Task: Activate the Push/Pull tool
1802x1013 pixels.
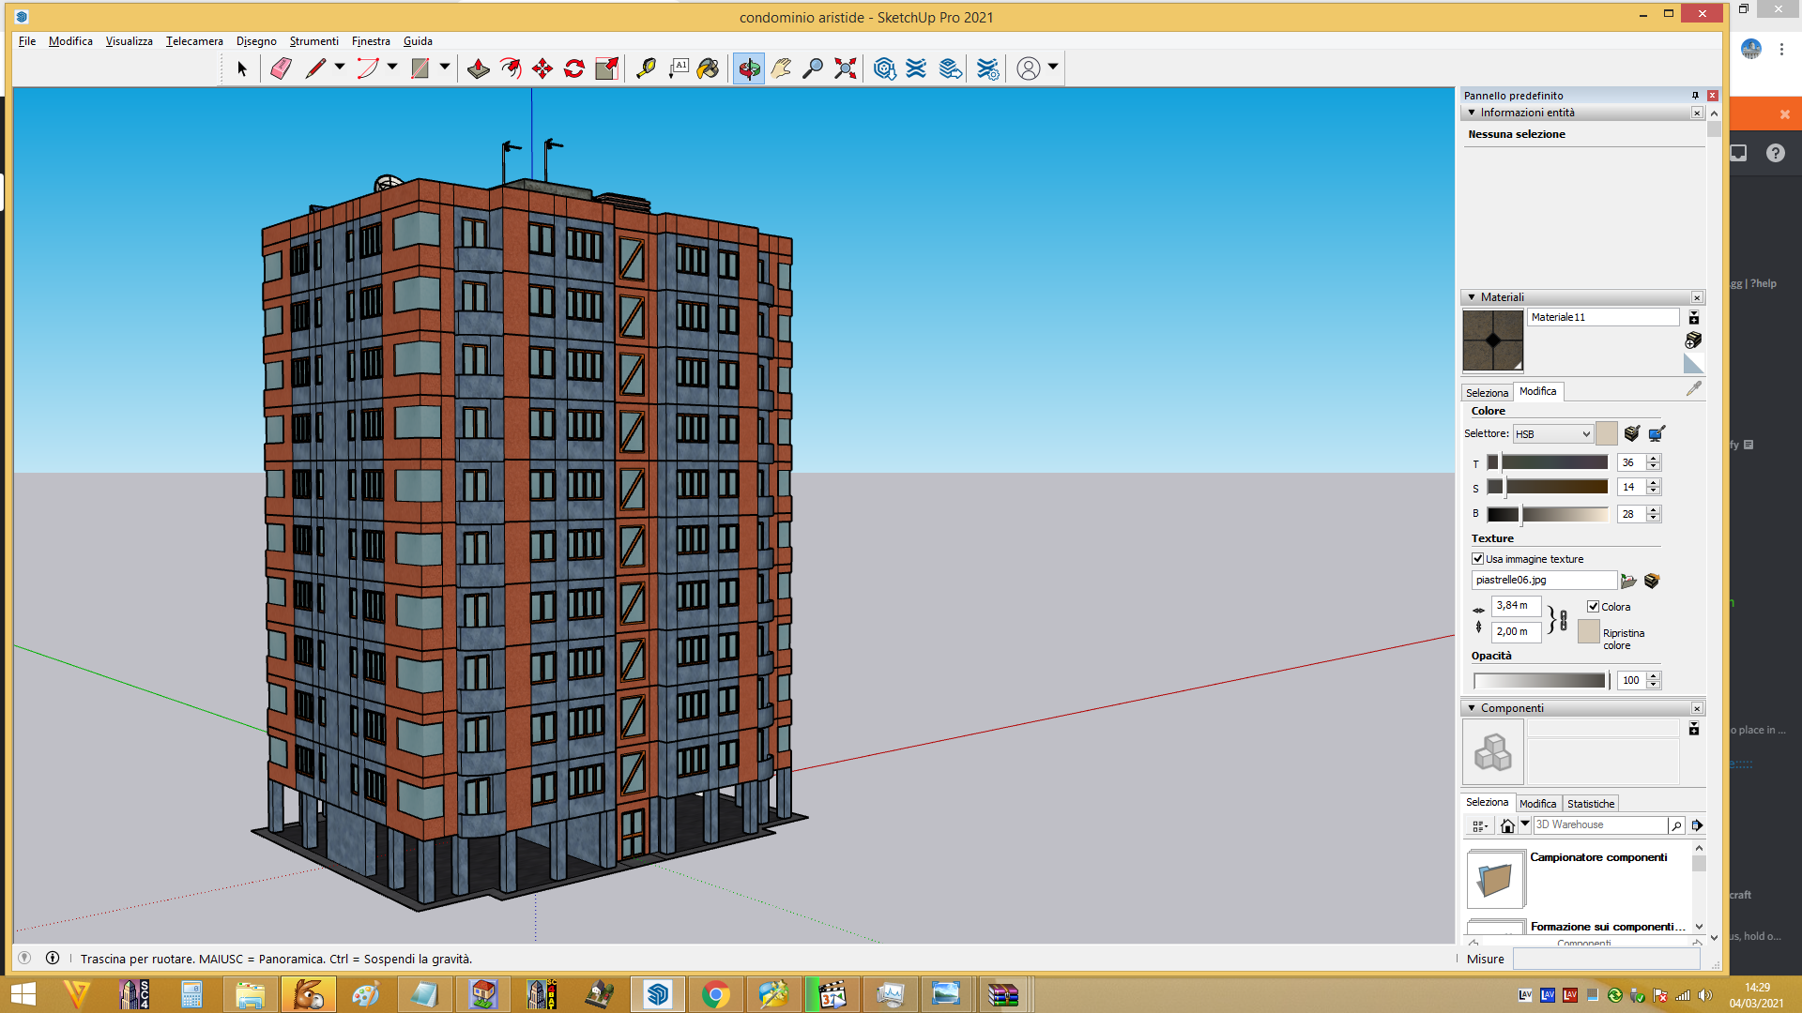Action: tap(478, 68)
